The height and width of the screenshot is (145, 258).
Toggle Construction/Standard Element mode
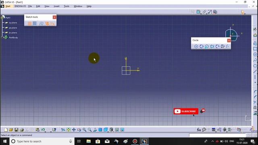(x=41, y=23)
